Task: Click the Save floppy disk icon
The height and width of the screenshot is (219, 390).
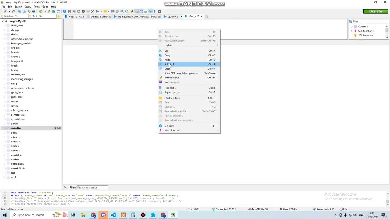Action: pyautogui.click(x=113, y=11)
